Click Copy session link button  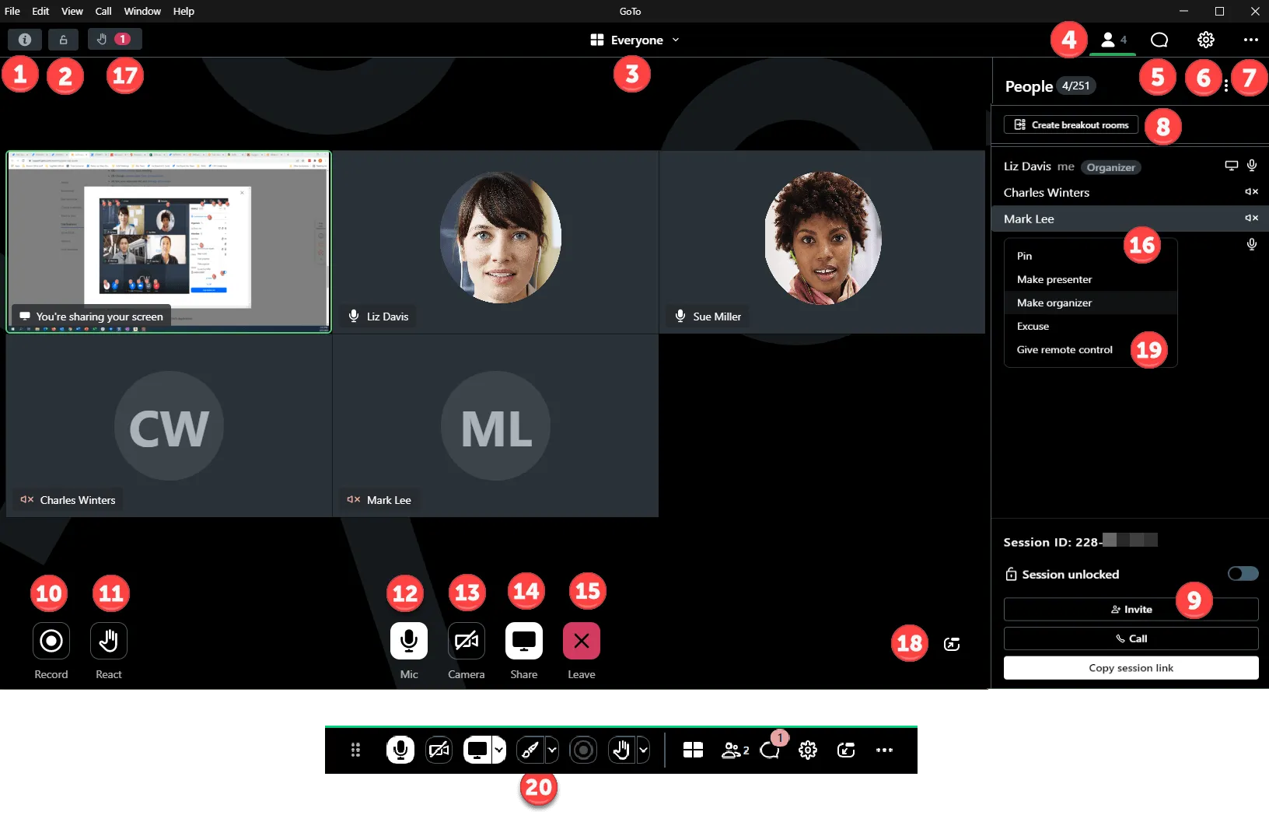[x=1131, y=668]
